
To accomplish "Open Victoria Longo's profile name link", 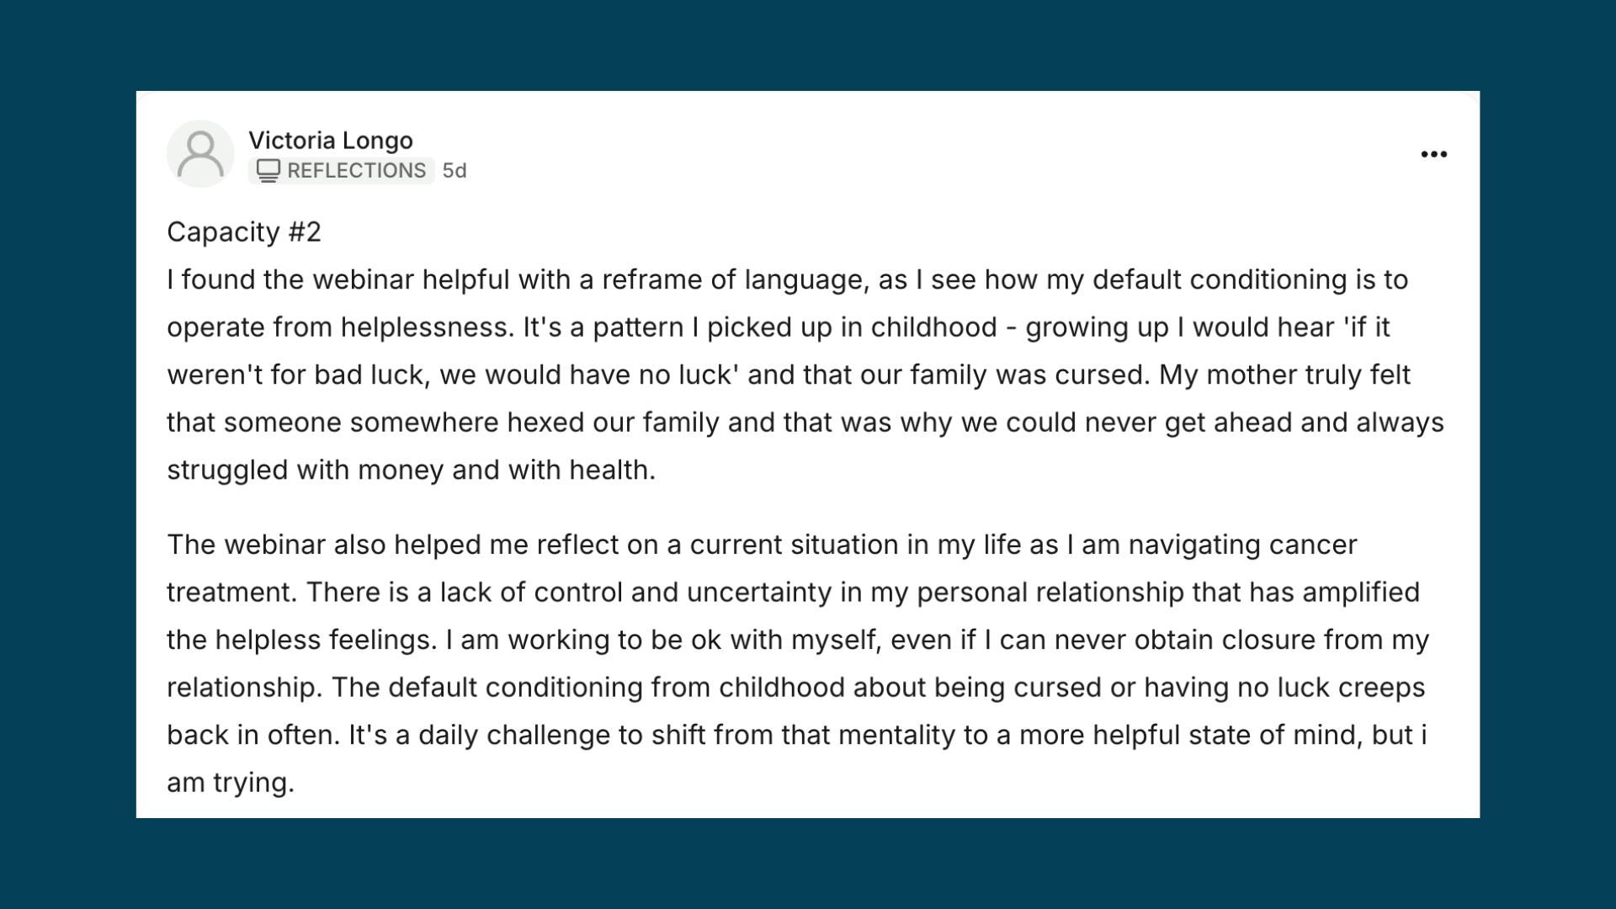I will 331,140.
